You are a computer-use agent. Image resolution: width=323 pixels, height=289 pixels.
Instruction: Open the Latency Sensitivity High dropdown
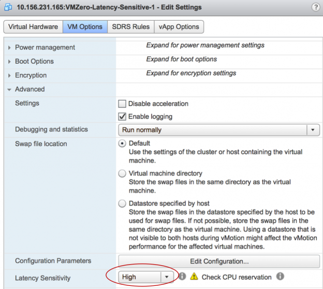[x=146, y=277]
